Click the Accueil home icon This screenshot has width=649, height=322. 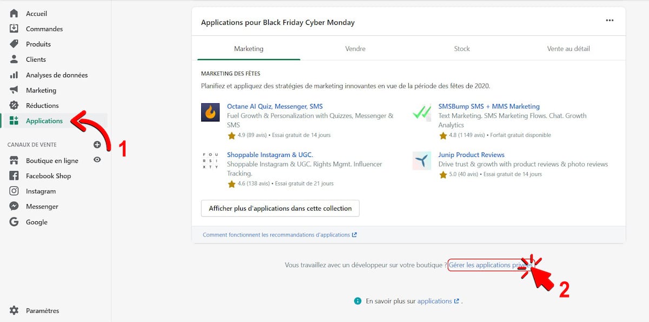click(14, 14)
